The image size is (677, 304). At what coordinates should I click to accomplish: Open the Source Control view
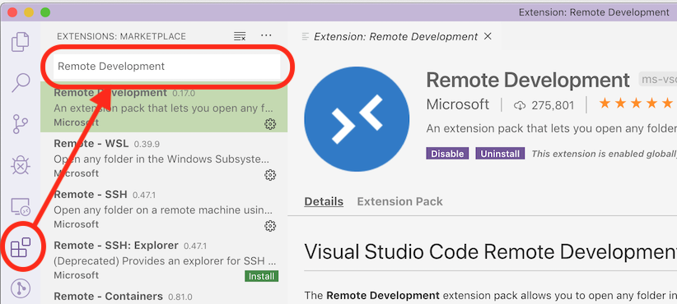21,124
